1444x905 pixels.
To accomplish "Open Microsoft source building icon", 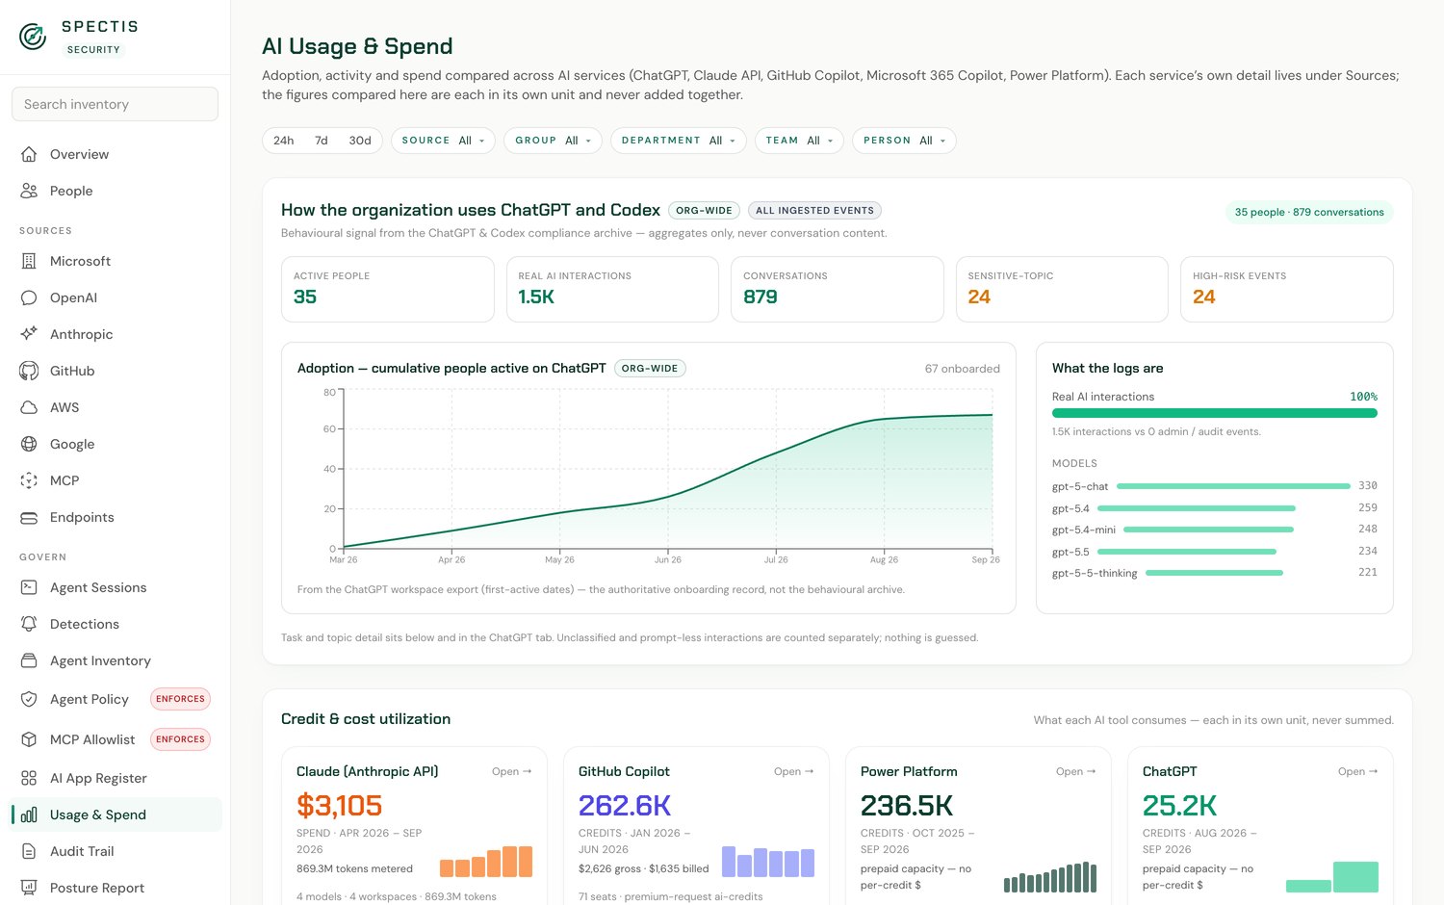I will coord(29,261).
